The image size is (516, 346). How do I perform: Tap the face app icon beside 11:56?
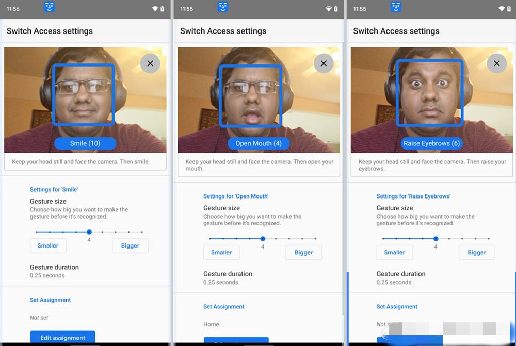pos(50,7)
